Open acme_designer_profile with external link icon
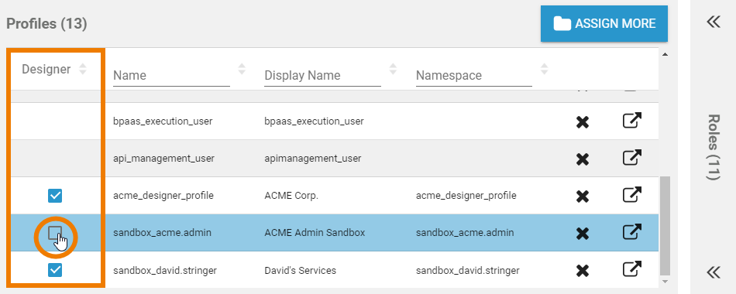 pos(631,195)
